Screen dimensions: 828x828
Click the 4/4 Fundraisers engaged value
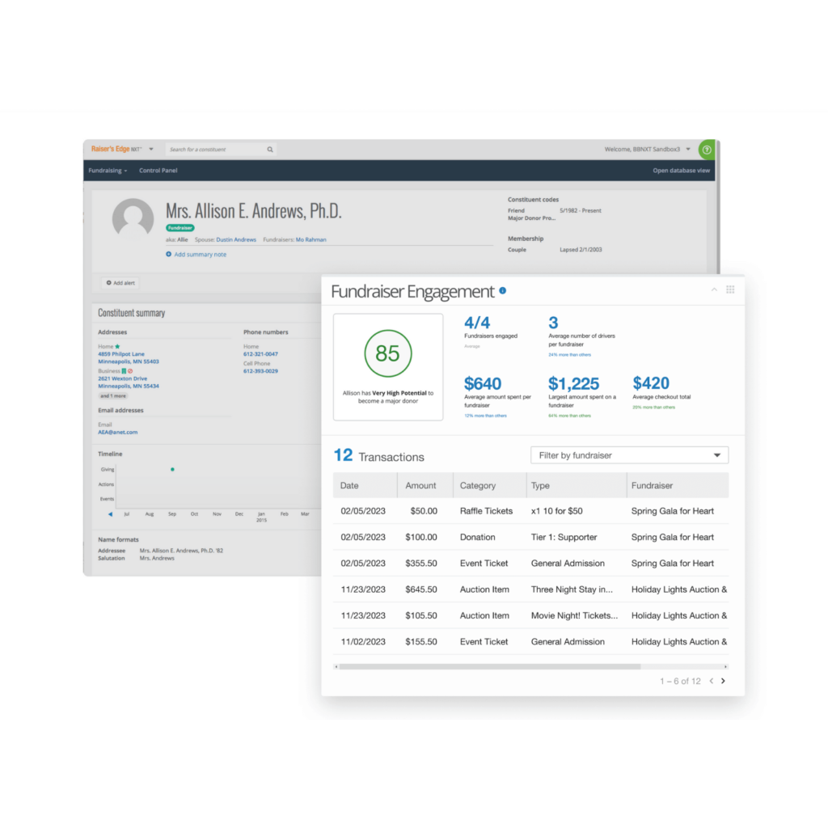(477, 323)
